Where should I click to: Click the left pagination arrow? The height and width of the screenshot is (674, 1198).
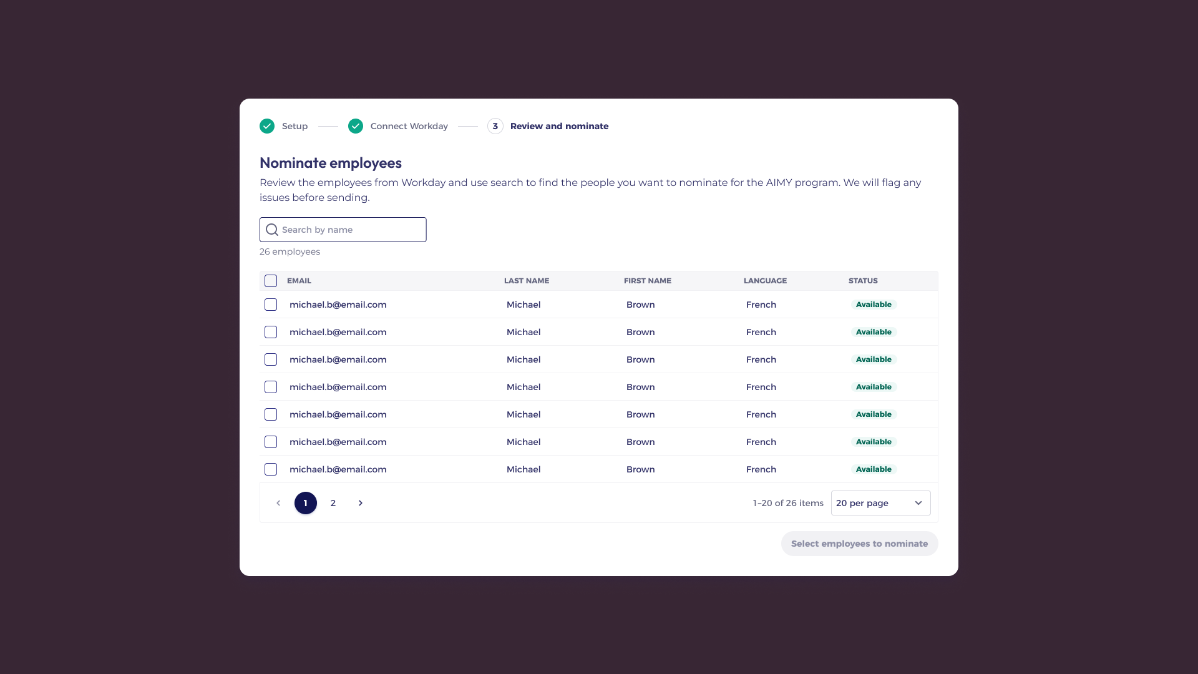pyautogui.click(x=278, y=503)
